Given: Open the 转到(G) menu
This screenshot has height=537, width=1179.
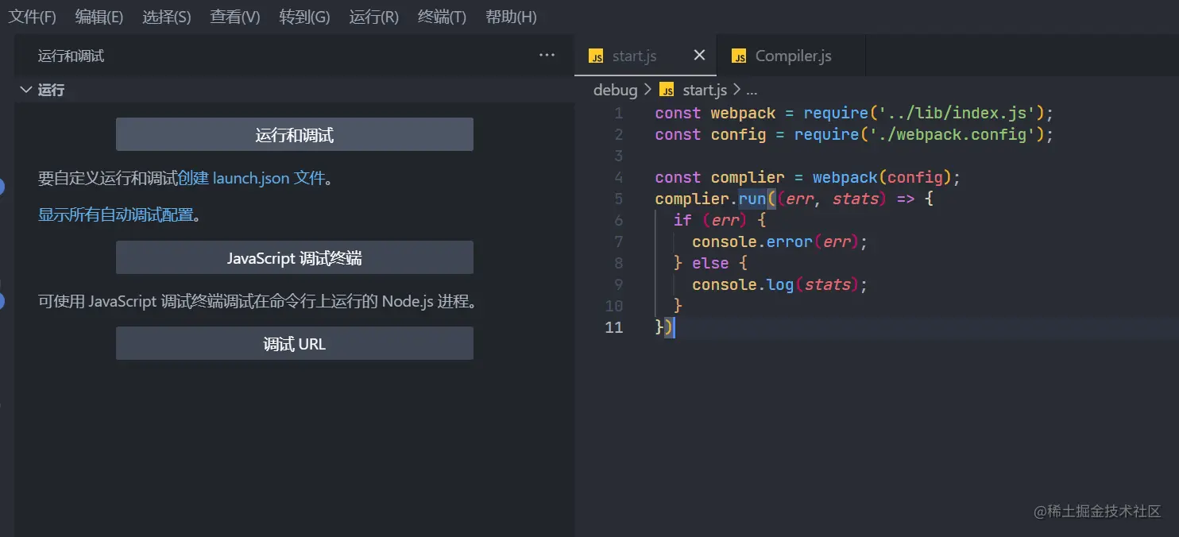Looking at the screenshot, I should (304, 17).
